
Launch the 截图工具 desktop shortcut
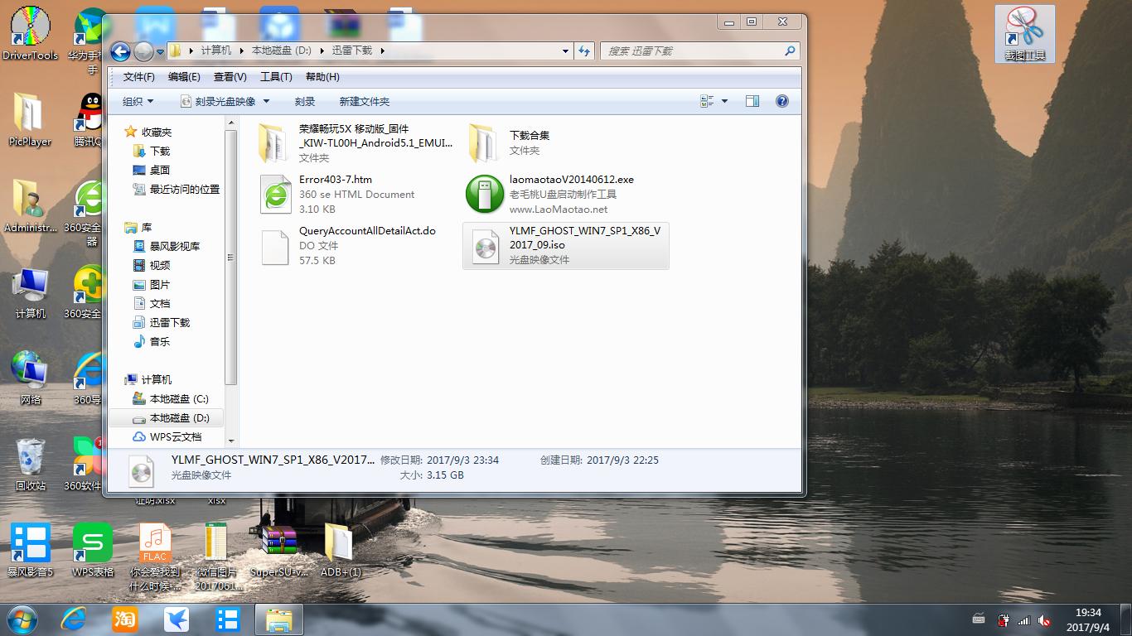coord(1024,31)
